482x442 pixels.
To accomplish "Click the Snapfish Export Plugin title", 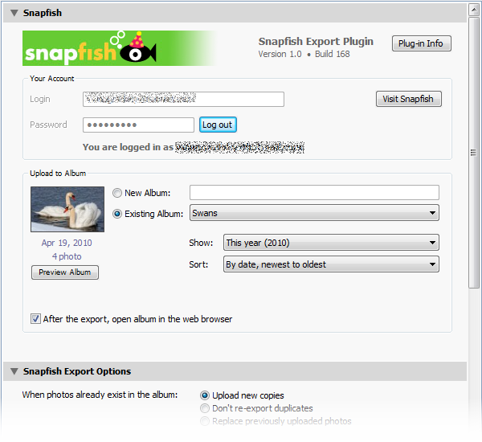I will pyautogui.click(x=316, y=41).
